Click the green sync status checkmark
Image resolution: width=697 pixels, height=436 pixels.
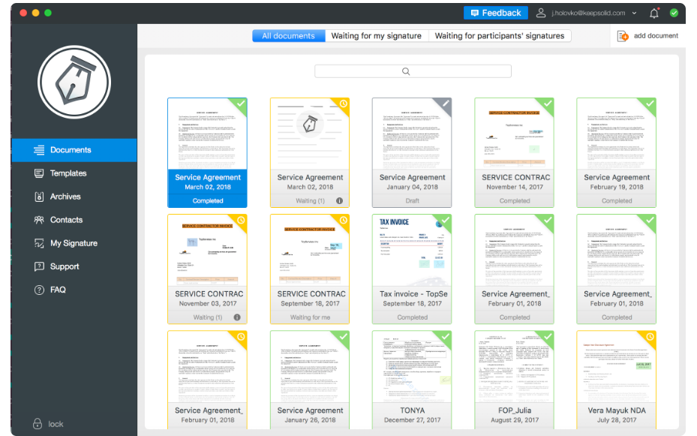[674, 13]
